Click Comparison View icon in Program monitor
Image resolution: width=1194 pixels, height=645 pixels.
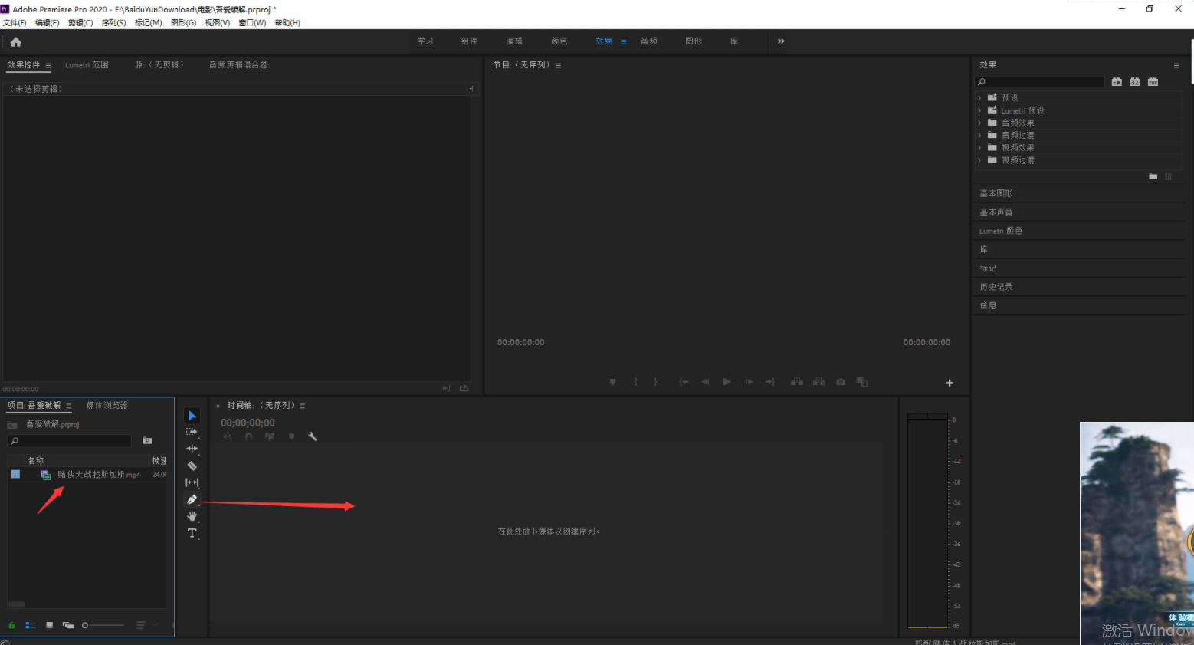pyautogui.click(x=862, y=382)
